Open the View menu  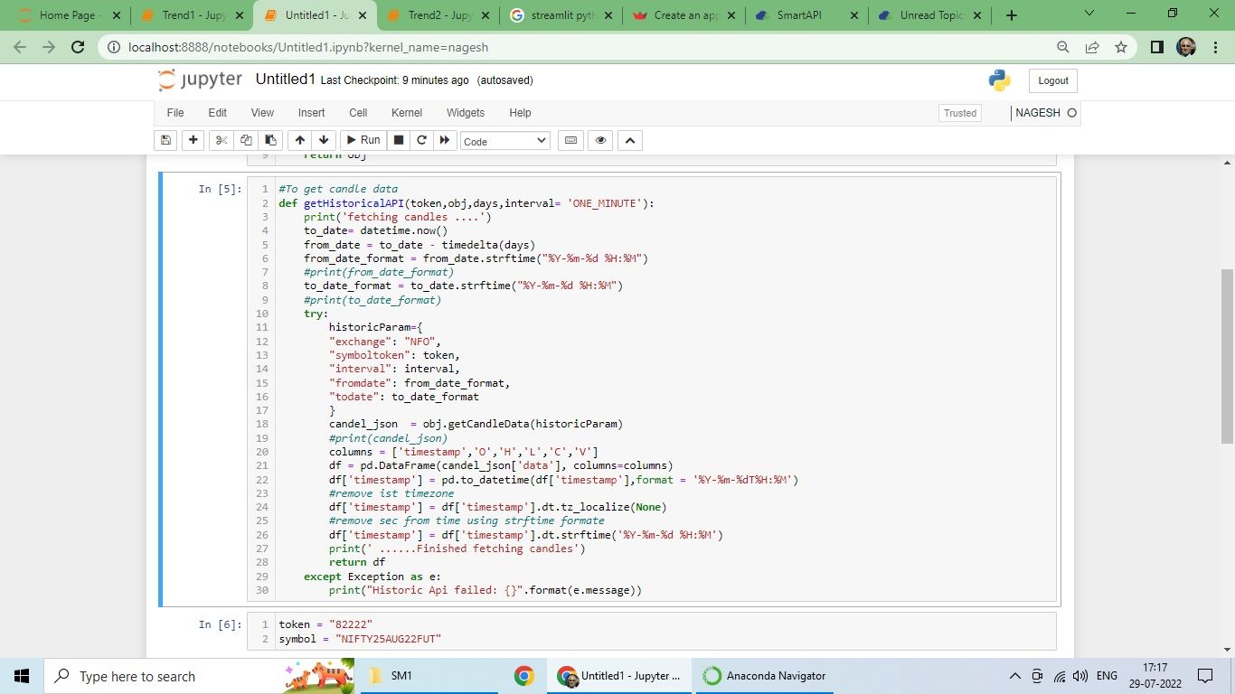coord(262,113)
